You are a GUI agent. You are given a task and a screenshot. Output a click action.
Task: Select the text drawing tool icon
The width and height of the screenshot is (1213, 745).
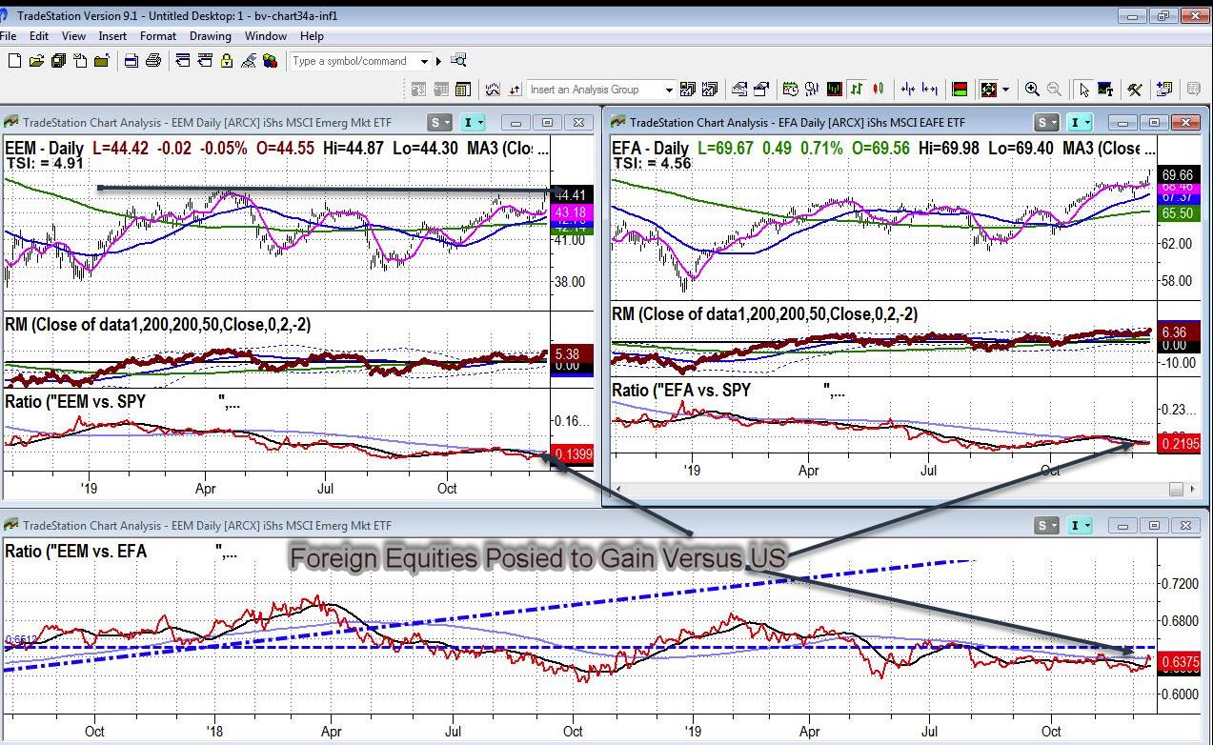pos(1105,89)
